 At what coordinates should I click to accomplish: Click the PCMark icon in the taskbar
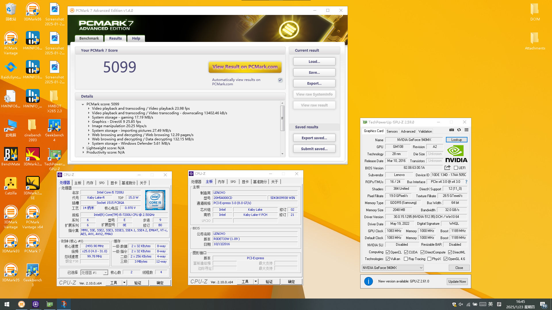click(21, 304)
